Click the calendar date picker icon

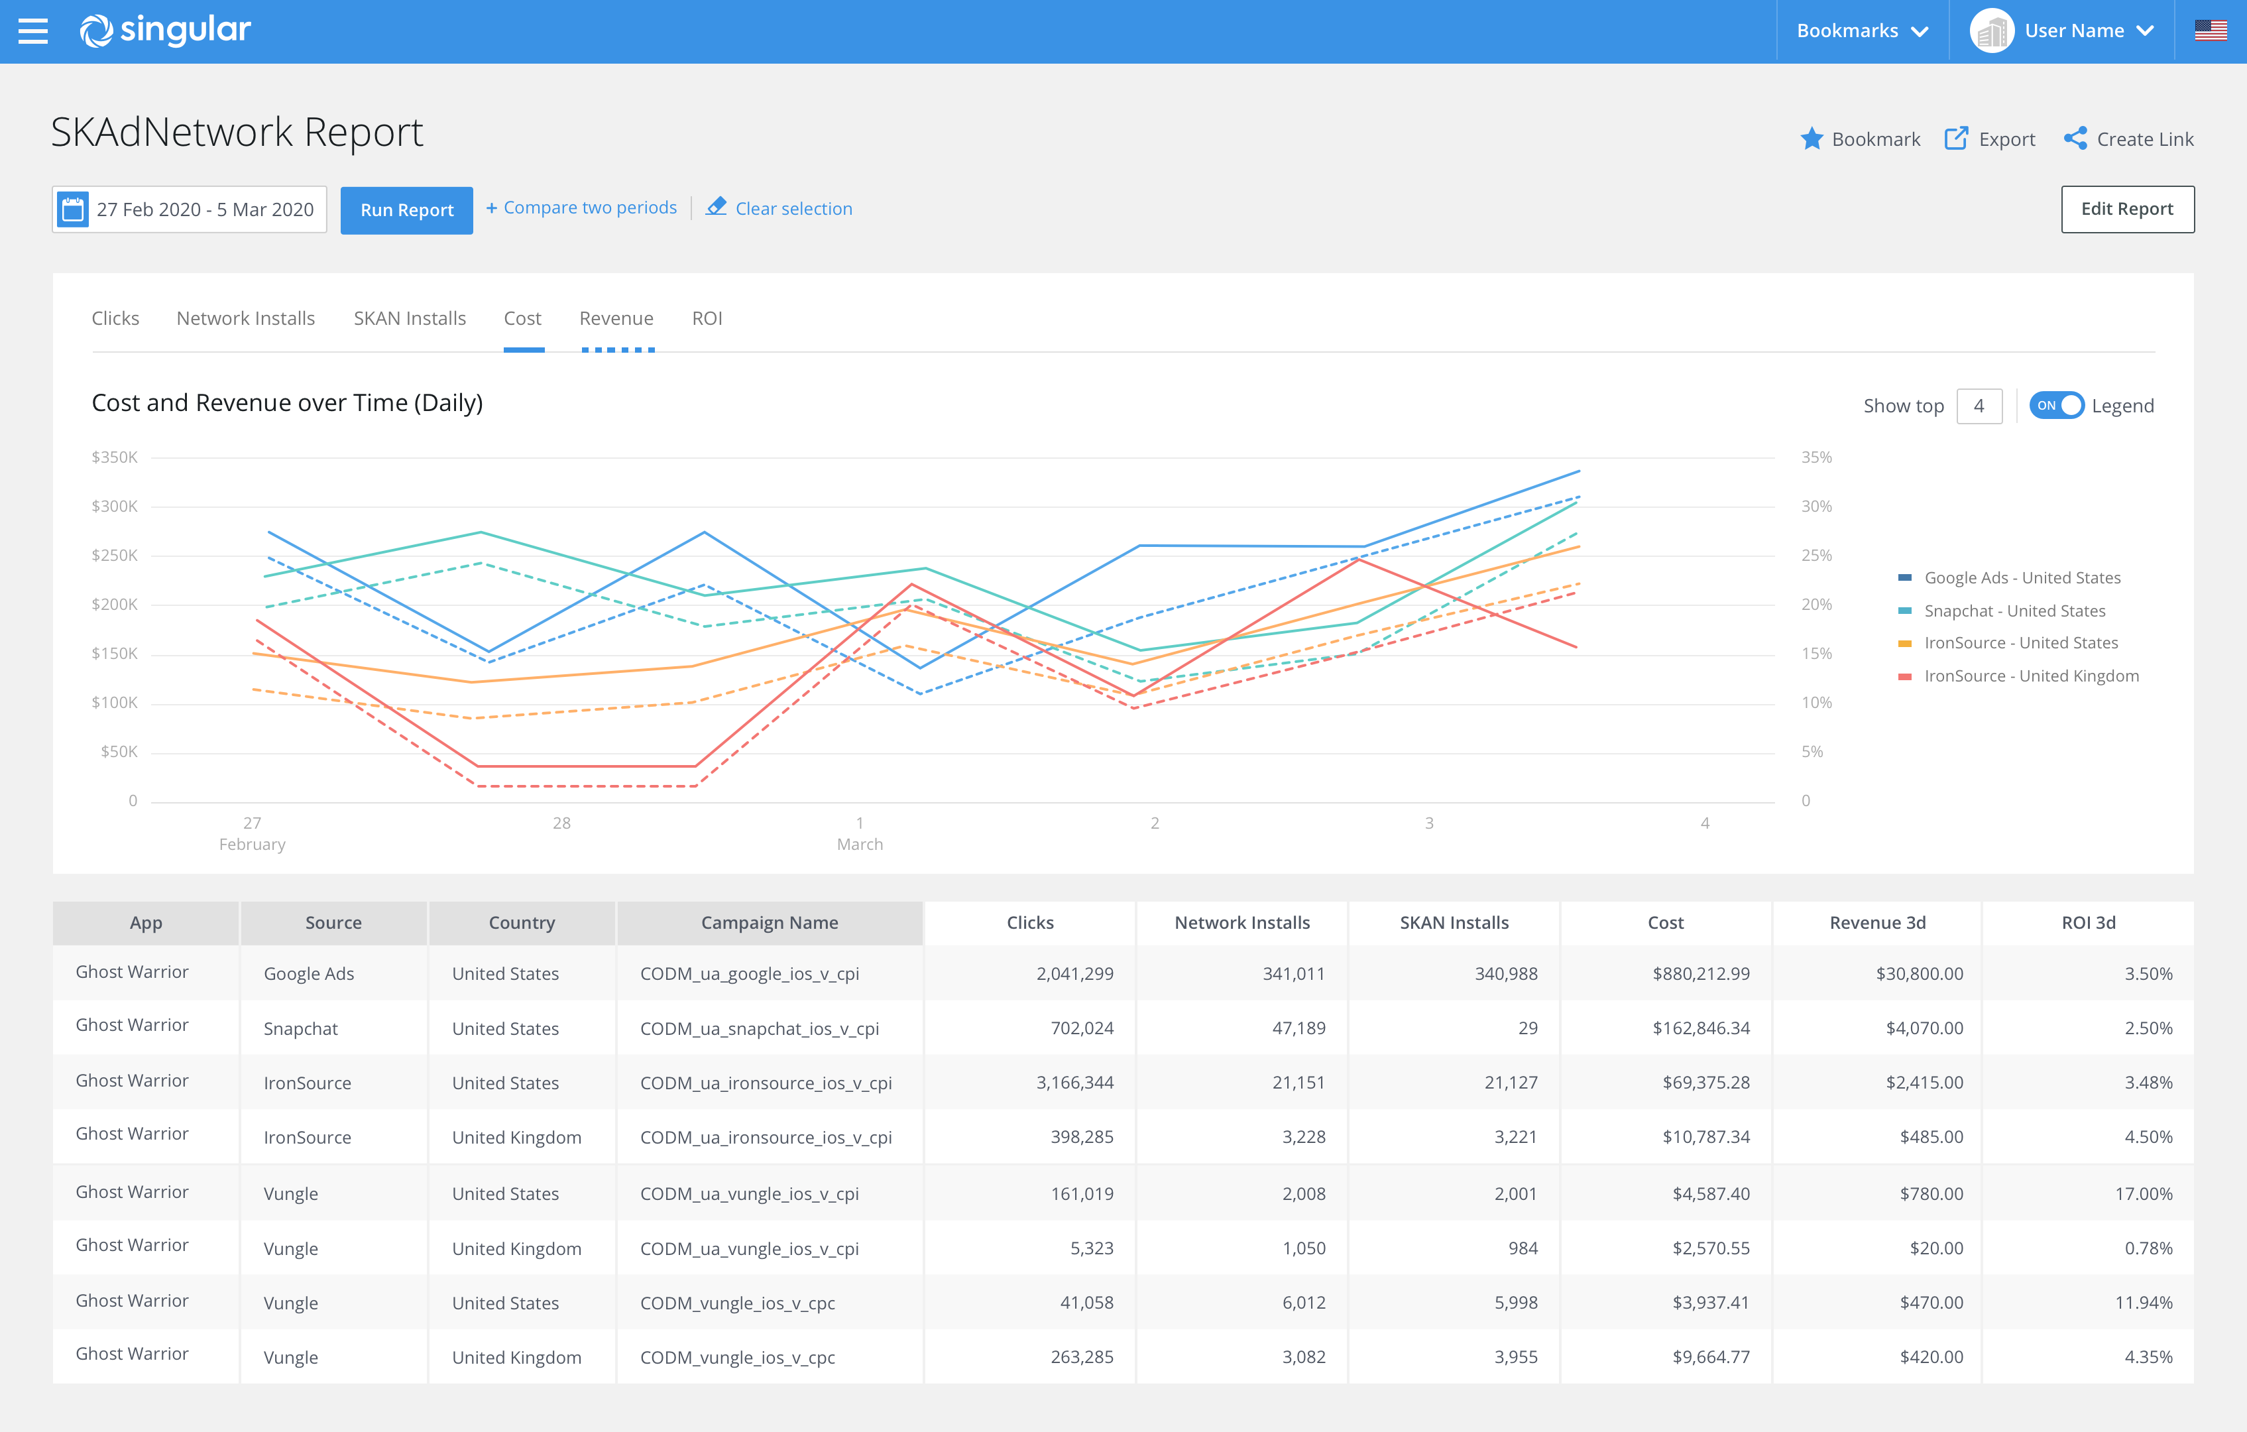tap(76, 208)
